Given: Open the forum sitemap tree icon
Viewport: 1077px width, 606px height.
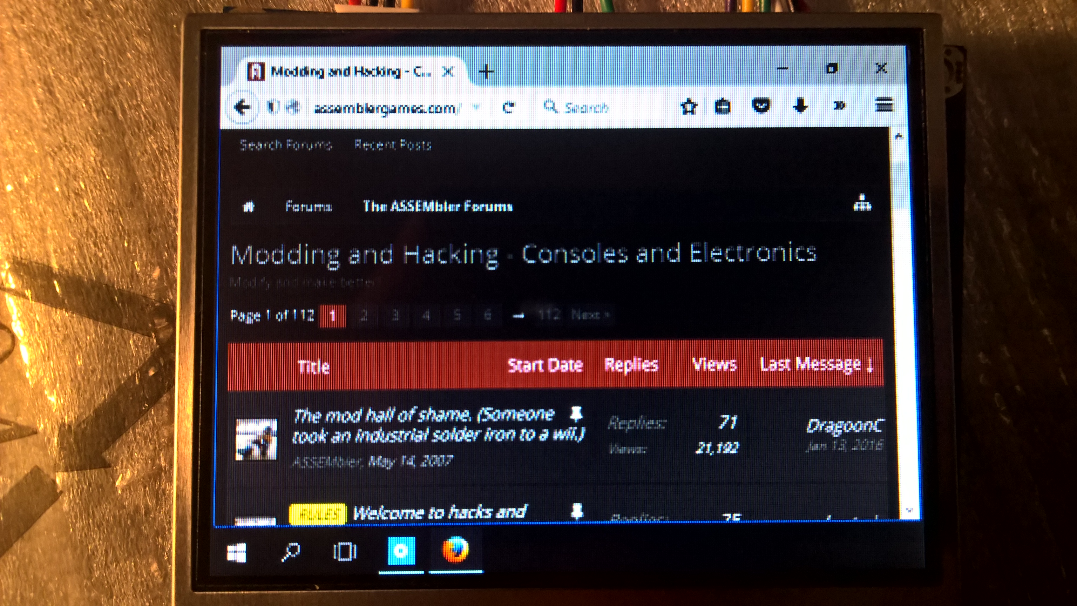Looking at the screenshot, I should tap(862, 203).
